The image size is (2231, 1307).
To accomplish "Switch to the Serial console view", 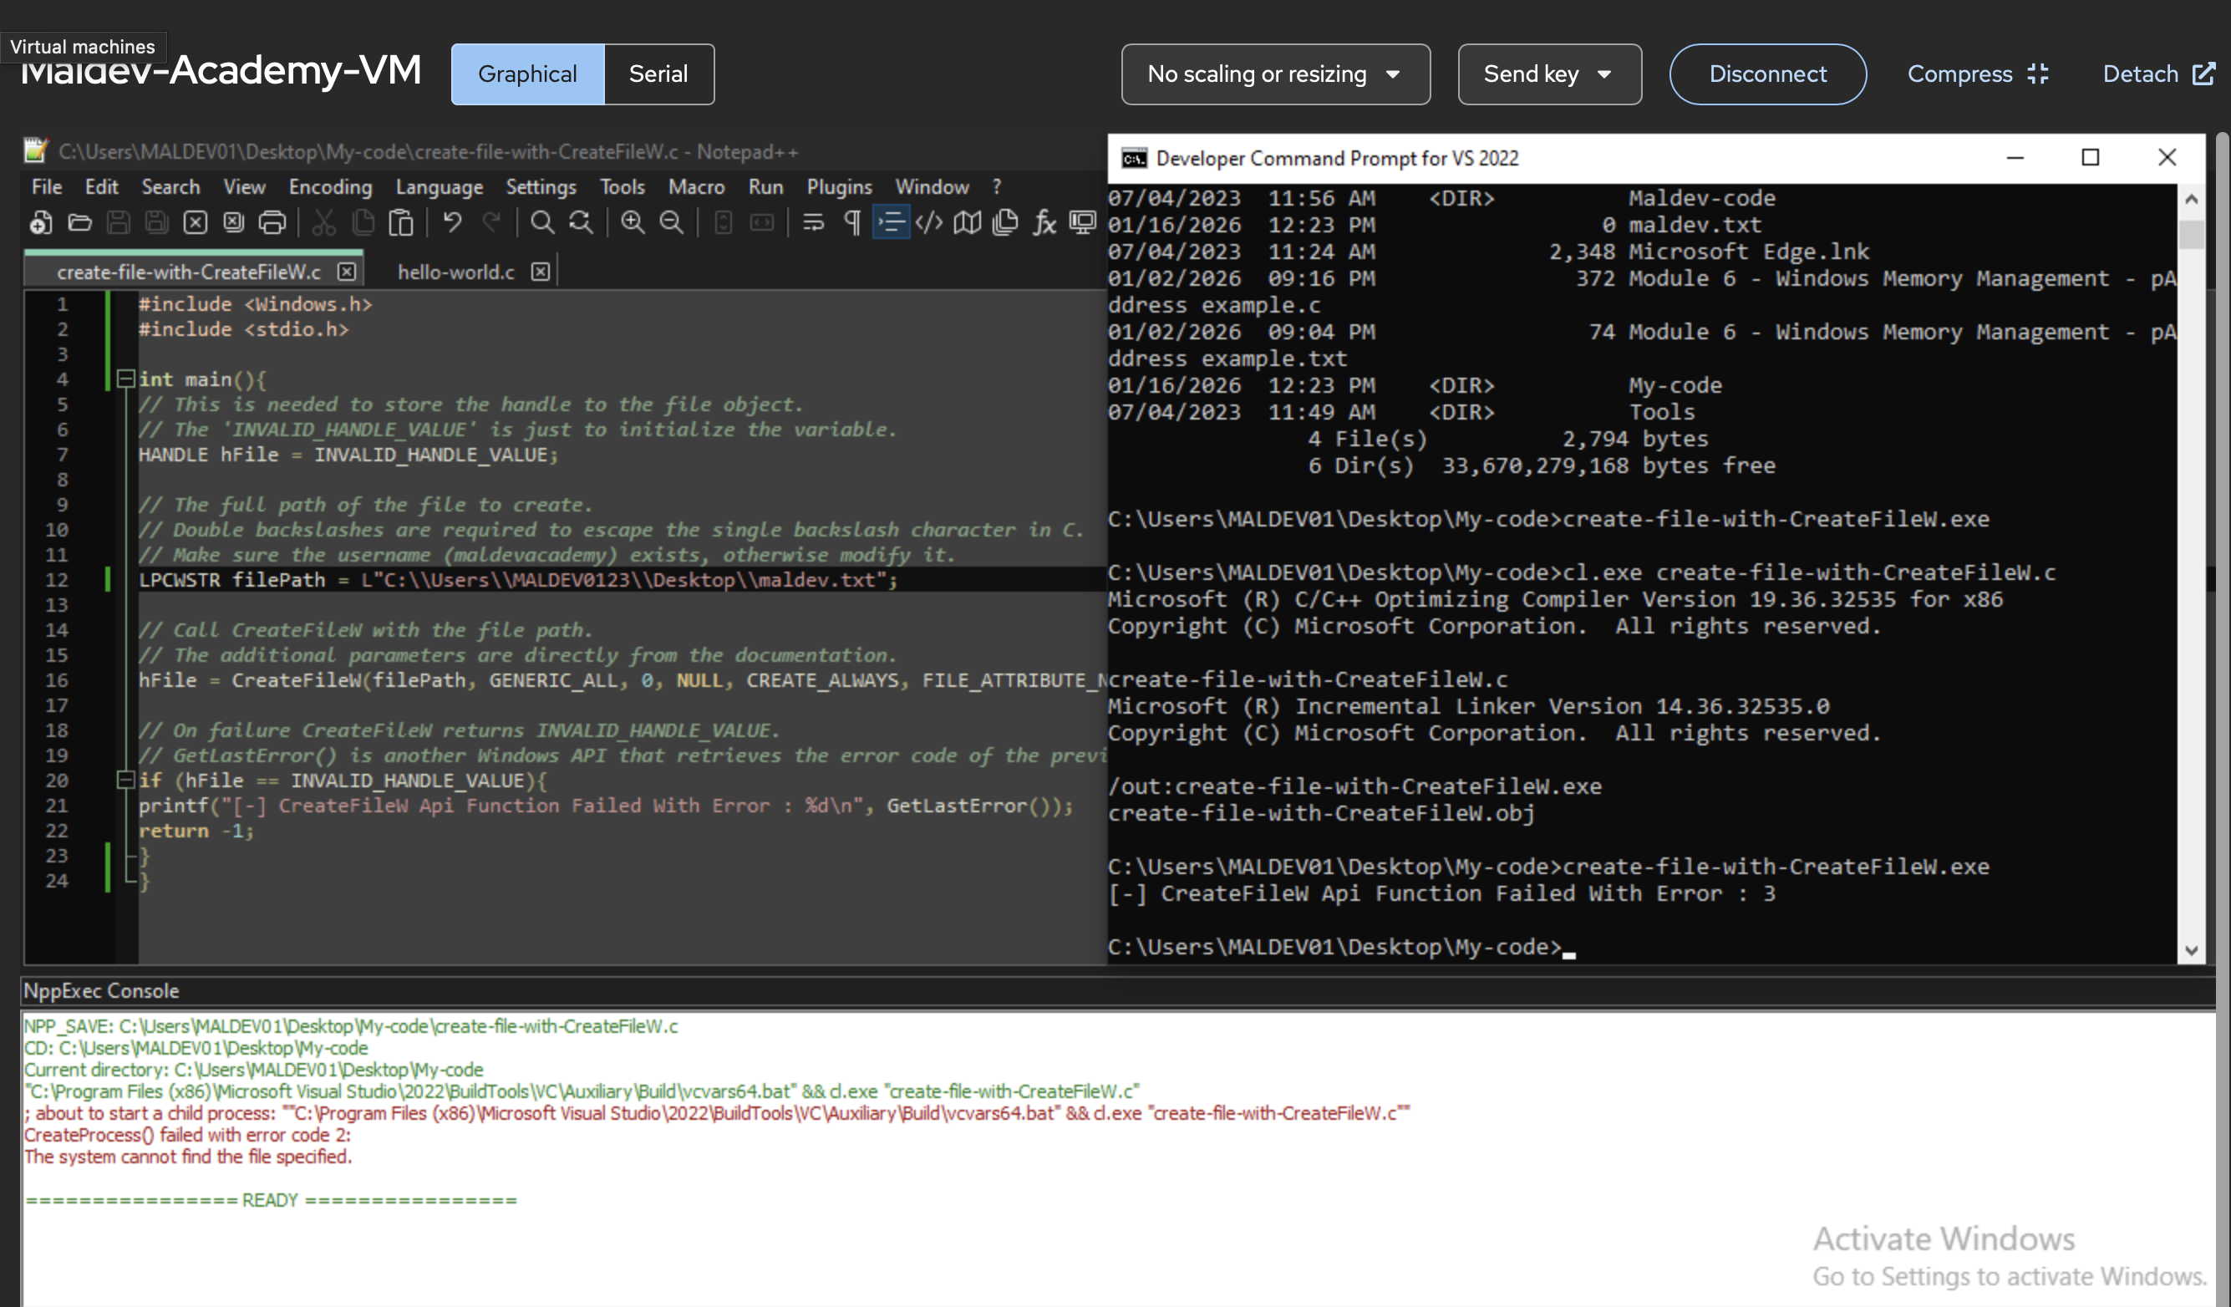I will 658,74.
